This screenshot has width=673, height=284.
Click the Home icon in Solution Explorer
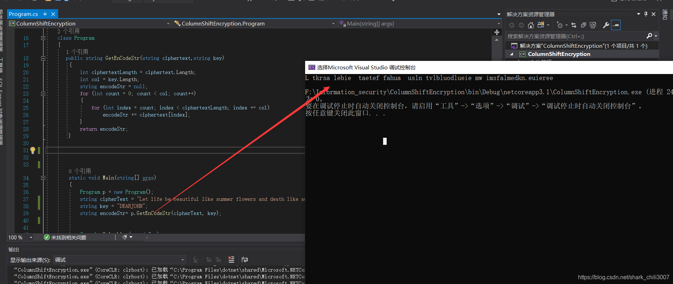coord(531,25)
